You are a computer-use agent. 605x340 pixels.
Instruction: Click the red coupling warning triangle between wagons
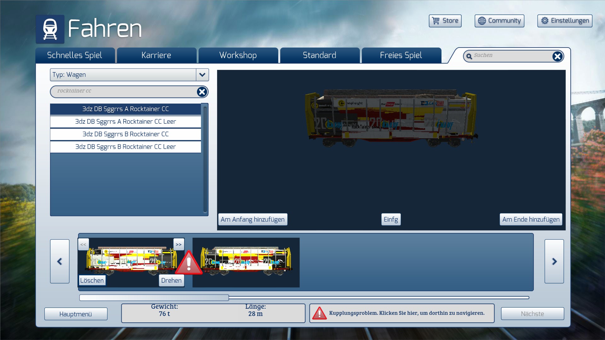point(189,263)
